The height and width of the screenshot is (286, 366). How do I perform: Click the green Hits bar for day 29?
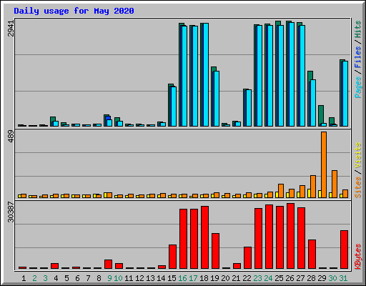[321, 114]
